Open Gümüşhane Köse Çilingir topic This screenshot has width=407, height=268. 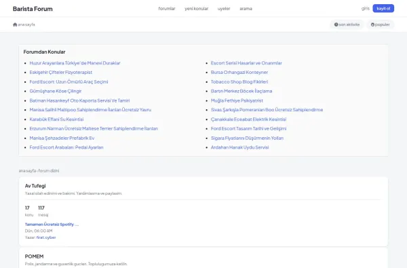(x=56, y=91)
